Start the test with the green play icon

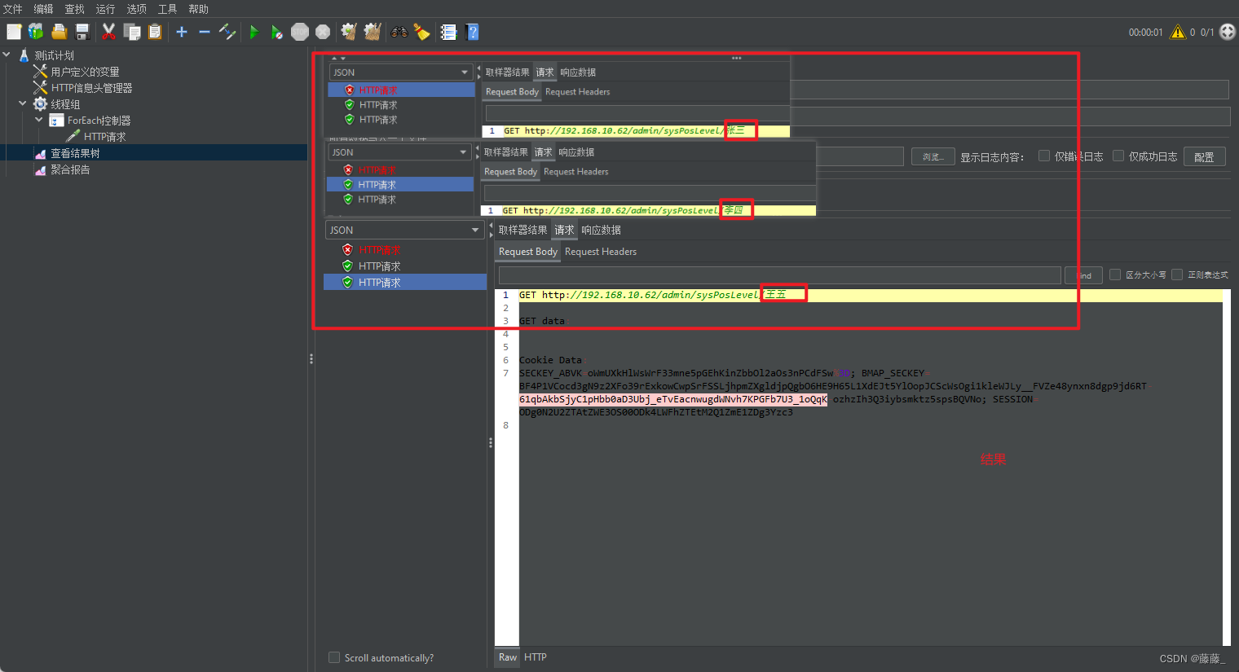pyautogui.click(x=254, y=32)
